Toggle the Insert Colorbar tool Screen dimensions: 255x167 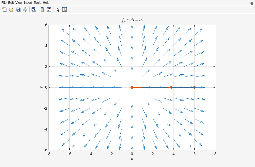(x=42, y=9)
